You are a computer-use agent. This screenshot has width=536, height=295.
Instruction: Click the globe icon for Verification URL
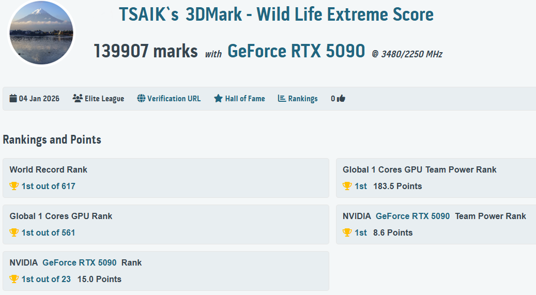pyautogui.click(x=141, y=99)
